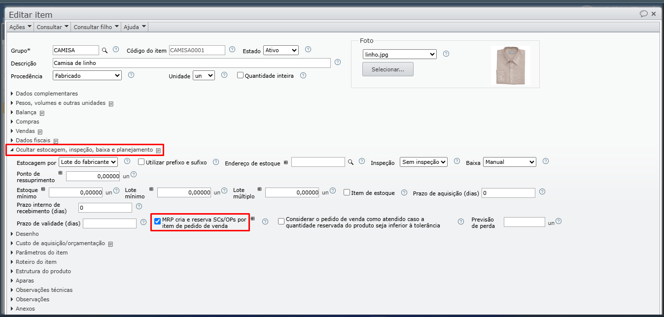Image resolution: width=664 pixels, height=317 pixels.
Task: Open Unidade dropdown showing un
Action: [x=204, y=76]
